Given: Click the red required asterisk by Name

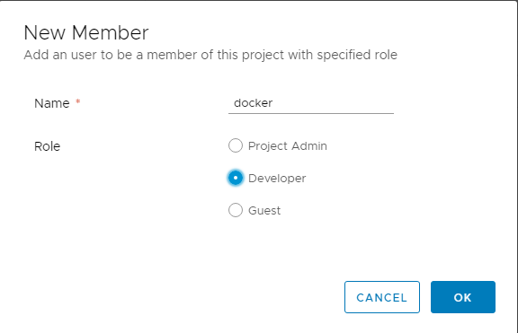Looking at the screenshot, I should coord(78,101).
